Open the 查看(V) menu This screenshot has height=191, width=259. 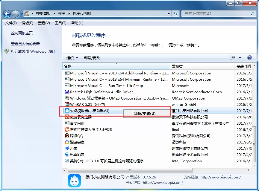click(x=44, y=23)
